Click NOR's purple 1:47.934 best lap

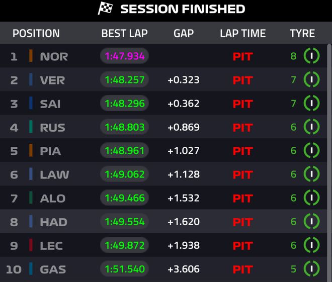click(x=125, y=56)
